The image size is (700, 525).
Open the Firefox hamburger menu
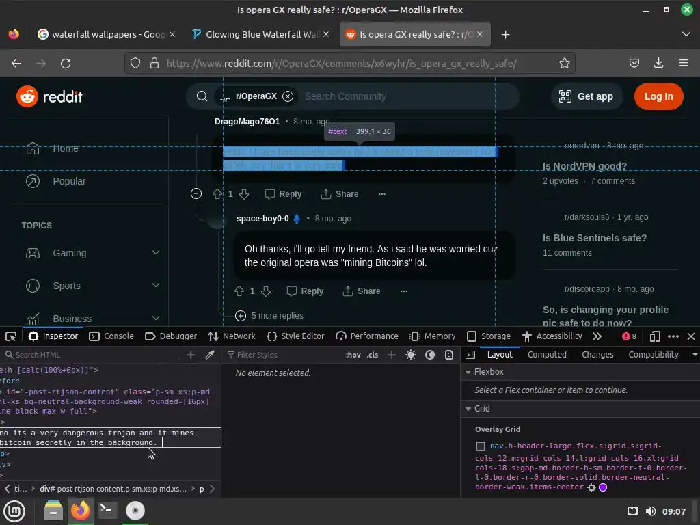(683, 64)
